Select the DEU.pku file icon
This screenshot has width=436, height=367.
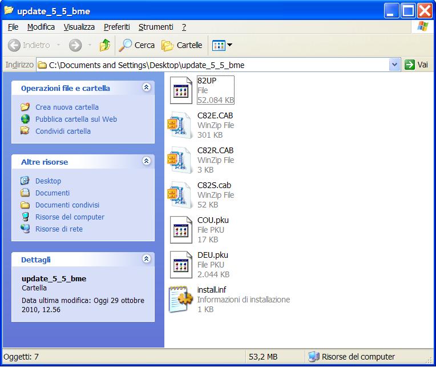(x=181, y=265)
